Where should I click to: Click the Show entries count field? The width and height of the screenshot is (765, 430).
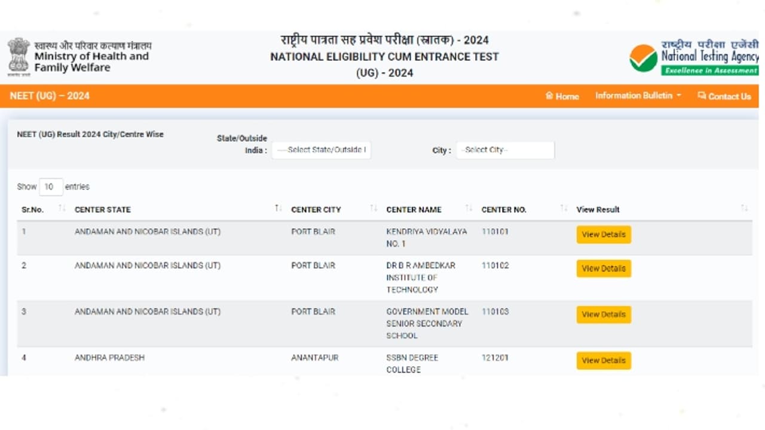[51, 186]
